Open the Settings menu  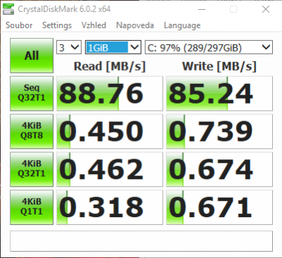point(57,25)
